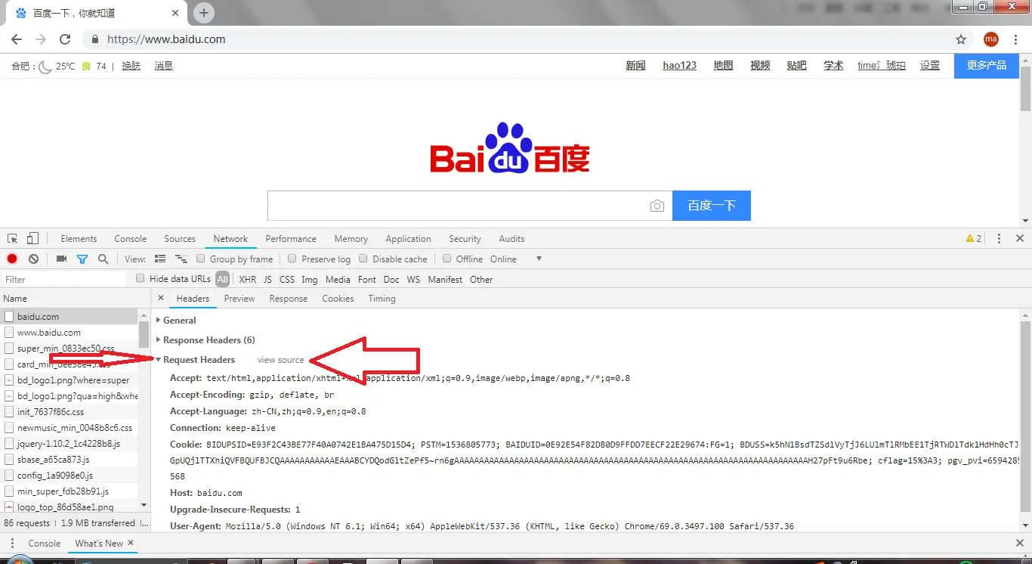Click the browser back arrow
The image size is (1032, 564).
click(x=17, y=39)
